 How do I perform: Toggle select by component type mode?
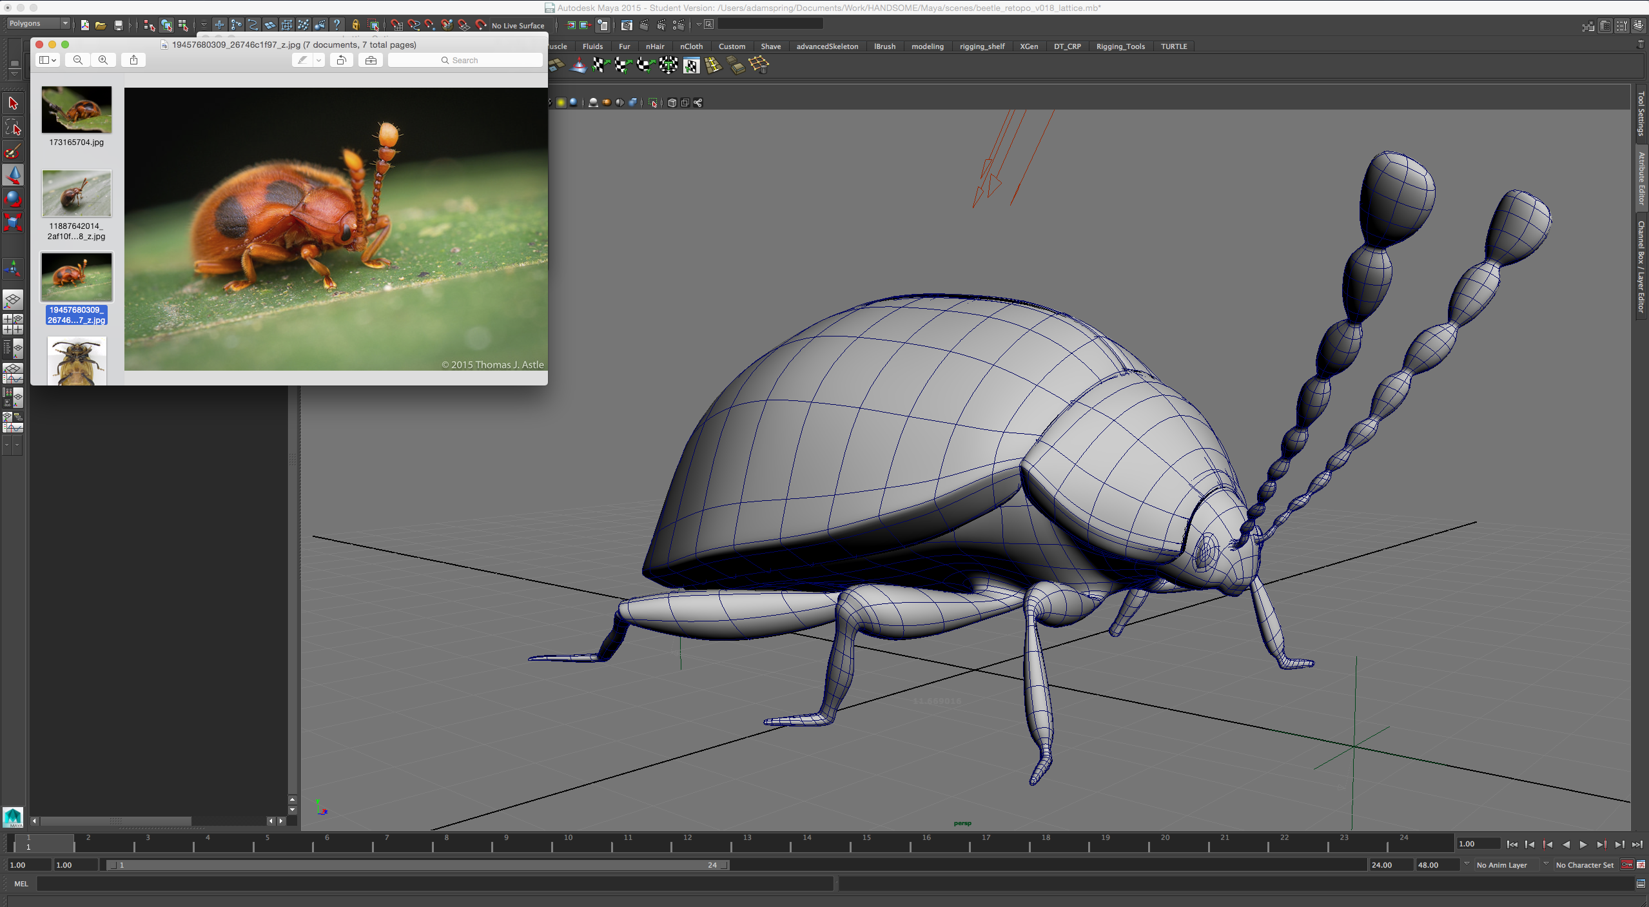pos(183,25)
